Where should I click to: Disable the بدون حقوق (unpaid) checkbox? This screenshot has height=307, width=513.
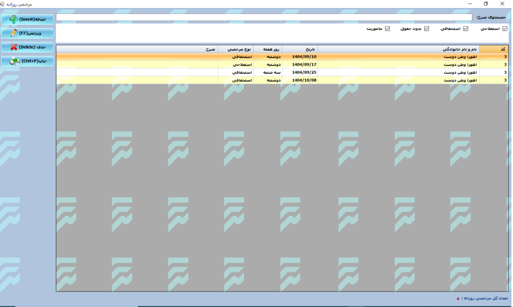[427, 29]
